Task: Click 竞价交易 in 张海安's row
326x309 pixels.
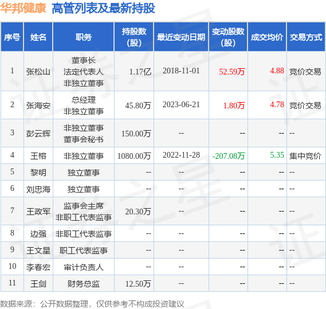Action: (305, 105)
